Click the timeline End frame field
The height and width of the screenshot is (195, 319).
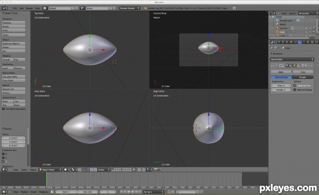pyautogui.click(x=88, y=192)
